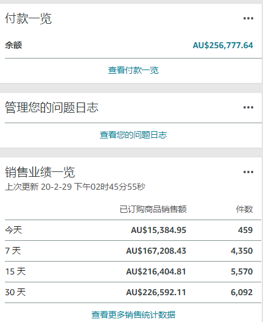Open the 查看更多销售统计数据 link

click(133, 315)
